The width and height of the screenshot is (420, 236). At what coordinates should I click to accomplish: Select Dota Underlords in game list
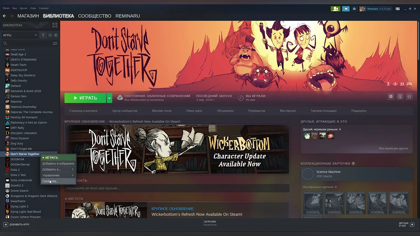pyautogui.click(x=21, y=180)
